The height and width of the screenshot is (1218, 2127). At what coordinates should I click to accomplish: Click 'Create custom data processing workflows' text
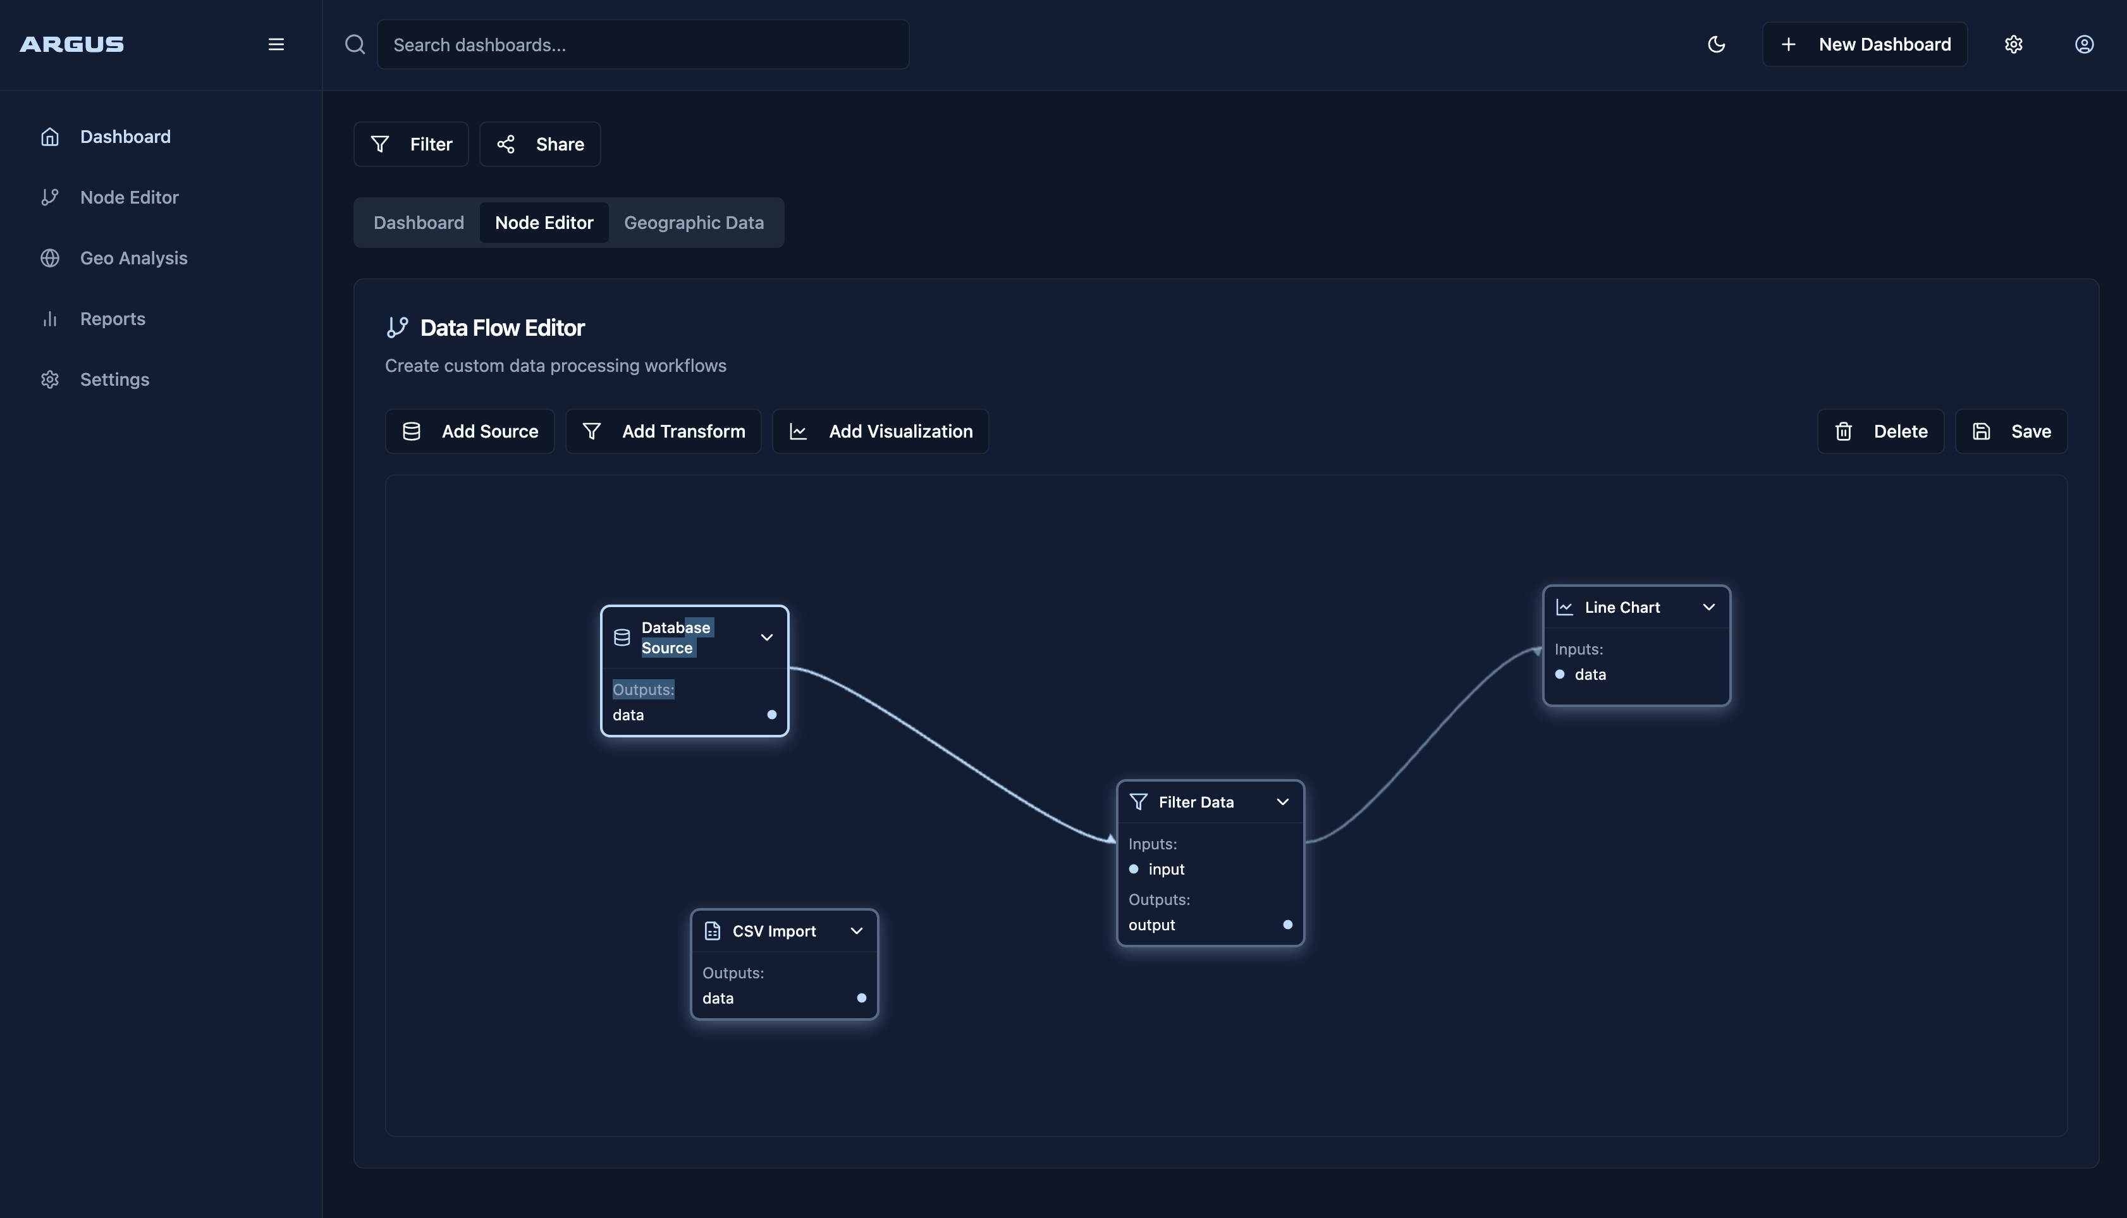pyautogui.click(x=555, y=366)
